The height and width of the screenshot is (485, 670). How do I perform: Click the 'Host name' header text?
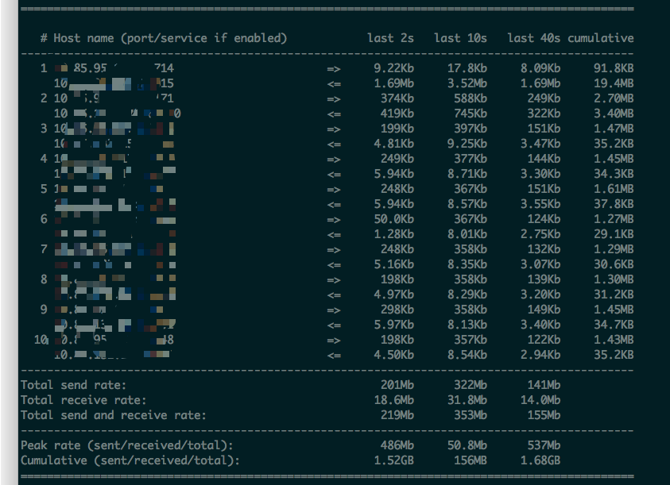click(86, 38)
